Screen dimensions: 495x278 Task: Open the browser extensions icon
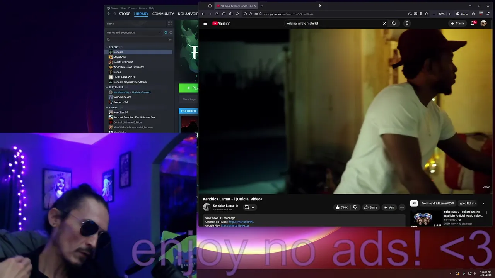(473, 14)
